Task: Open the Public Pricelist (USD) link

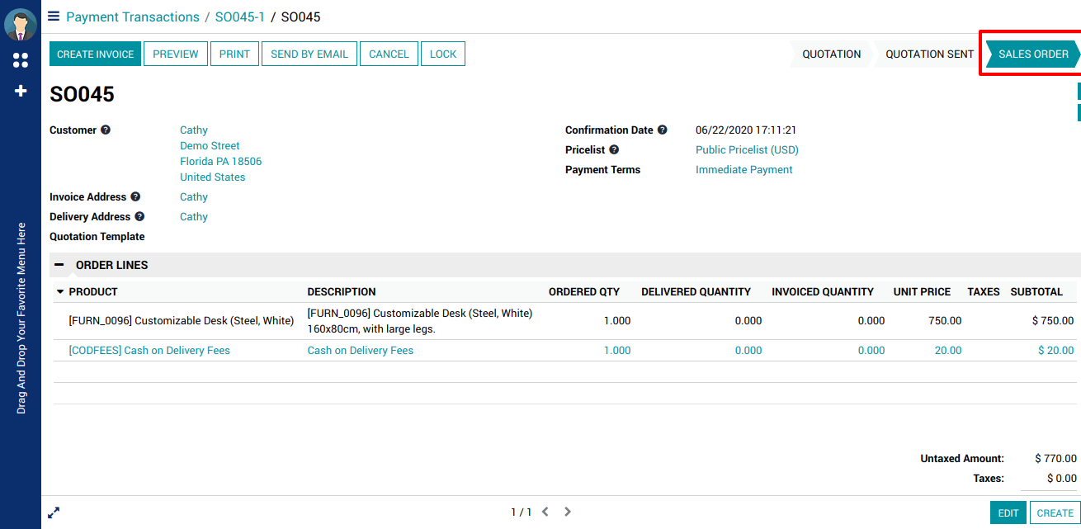Action: click(747, 150)
